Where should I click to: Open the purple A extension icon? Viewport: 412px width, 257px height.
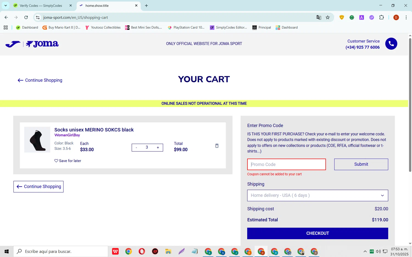click(x=362, y=17)
